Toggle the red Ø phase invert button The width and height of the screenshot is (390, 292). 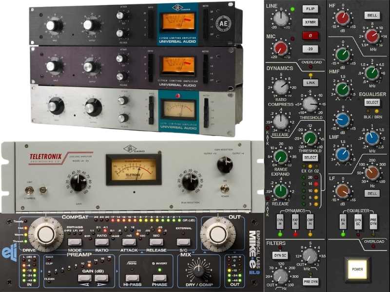(x=310, y=36)
